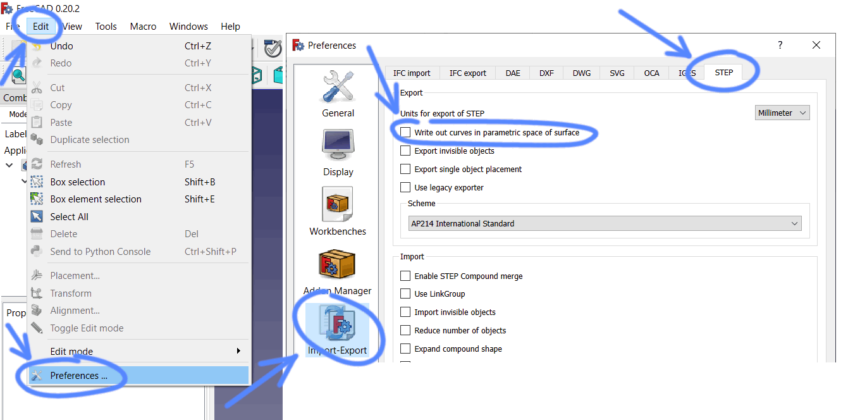Viewport: 848px width, 420px height.
Task: Toggle Export single object placement checkbox
Action: [405, 170]
